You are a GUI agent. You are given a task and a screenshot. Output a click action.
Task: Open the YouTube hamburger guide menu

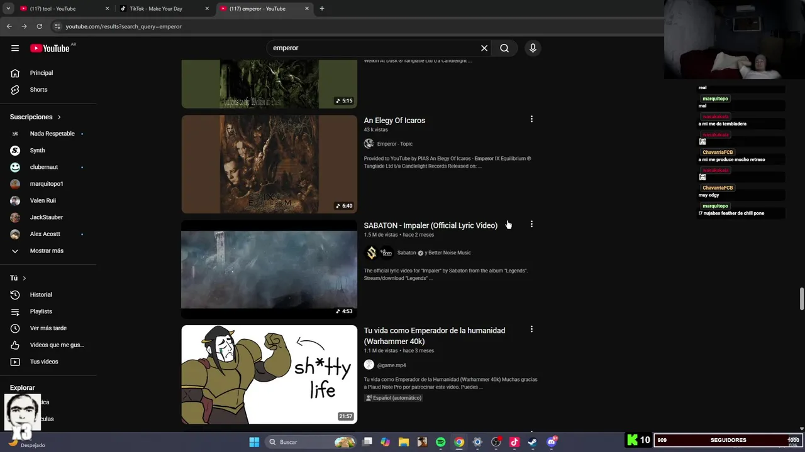pyautogui.click(x=15, y=48)
